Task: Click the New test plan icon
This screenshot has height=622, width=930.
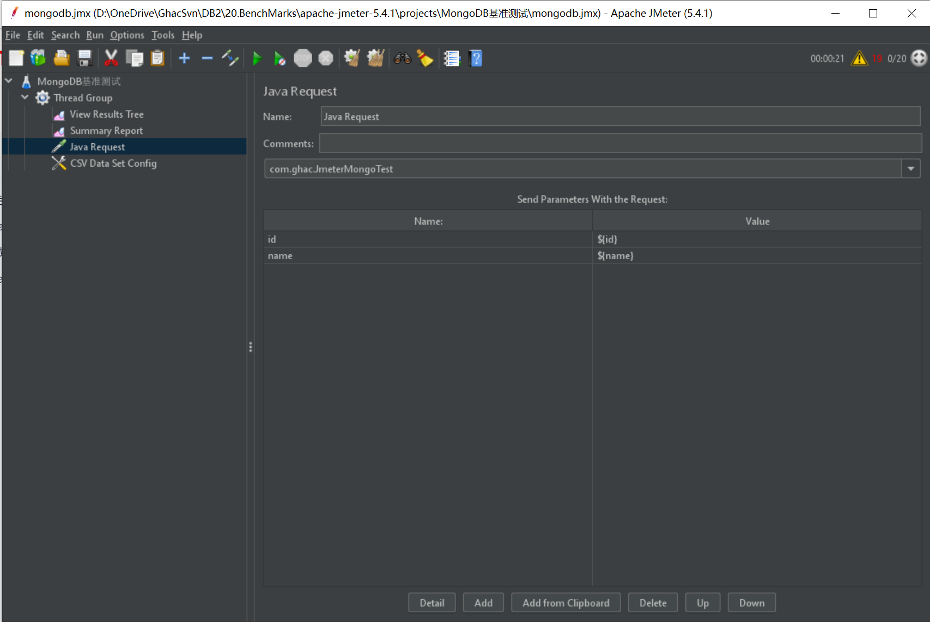Action: coord(16,58)
